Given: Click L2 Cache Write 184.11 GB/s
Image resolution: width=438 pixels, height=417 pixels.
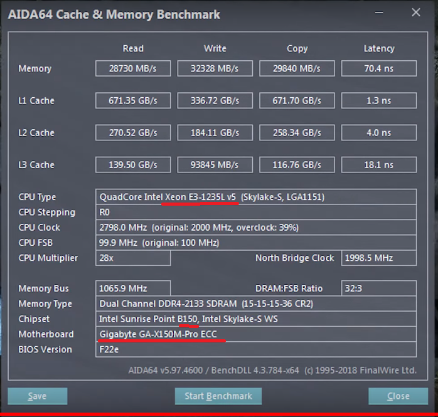Looking at the screenshot, I should tap(215, 132).
